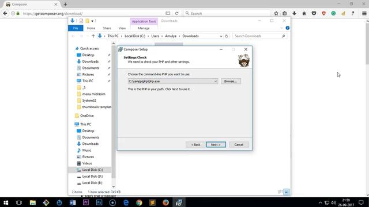Open Music under This PC
Viewport: 369px width, 207px height.
tap(86, 150)
